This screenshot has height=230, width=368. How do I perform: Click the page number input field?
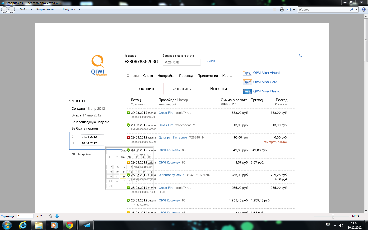click(x=25, y=216)
